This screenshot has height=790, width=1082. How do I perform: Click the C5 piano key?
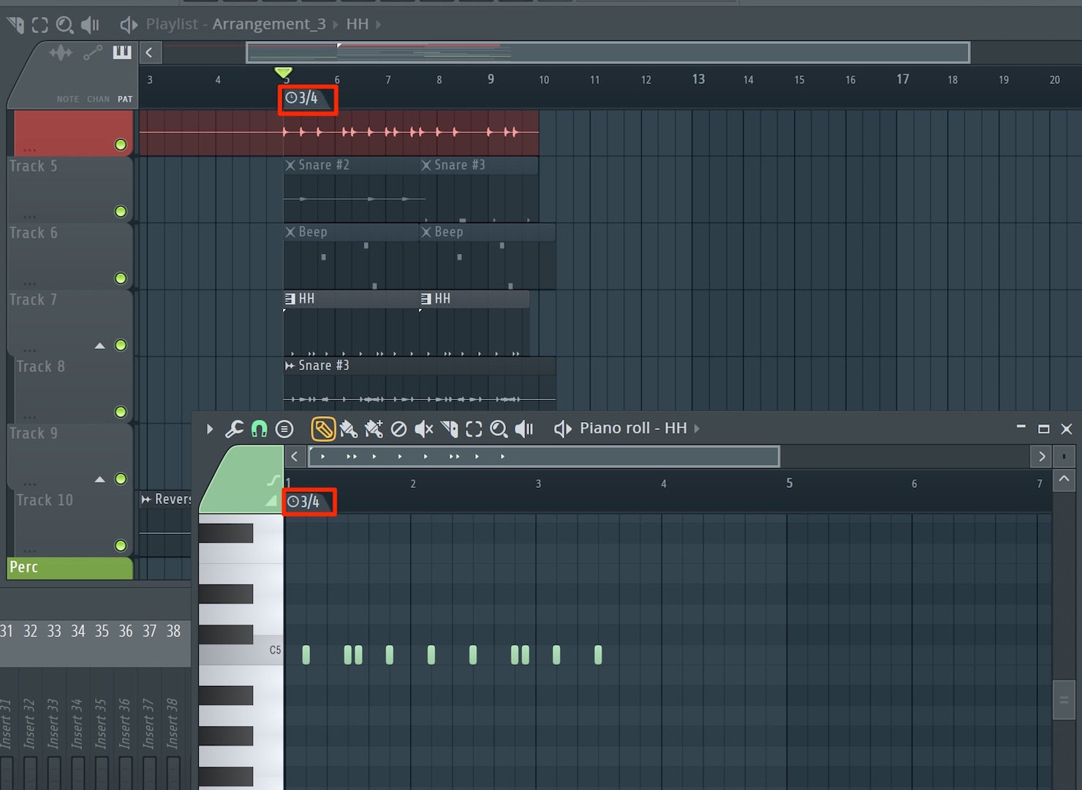(241, 650)
